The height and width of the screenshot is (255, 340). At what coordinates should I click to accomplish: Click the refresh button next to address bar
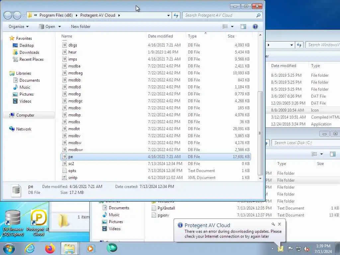click(176, 15)
